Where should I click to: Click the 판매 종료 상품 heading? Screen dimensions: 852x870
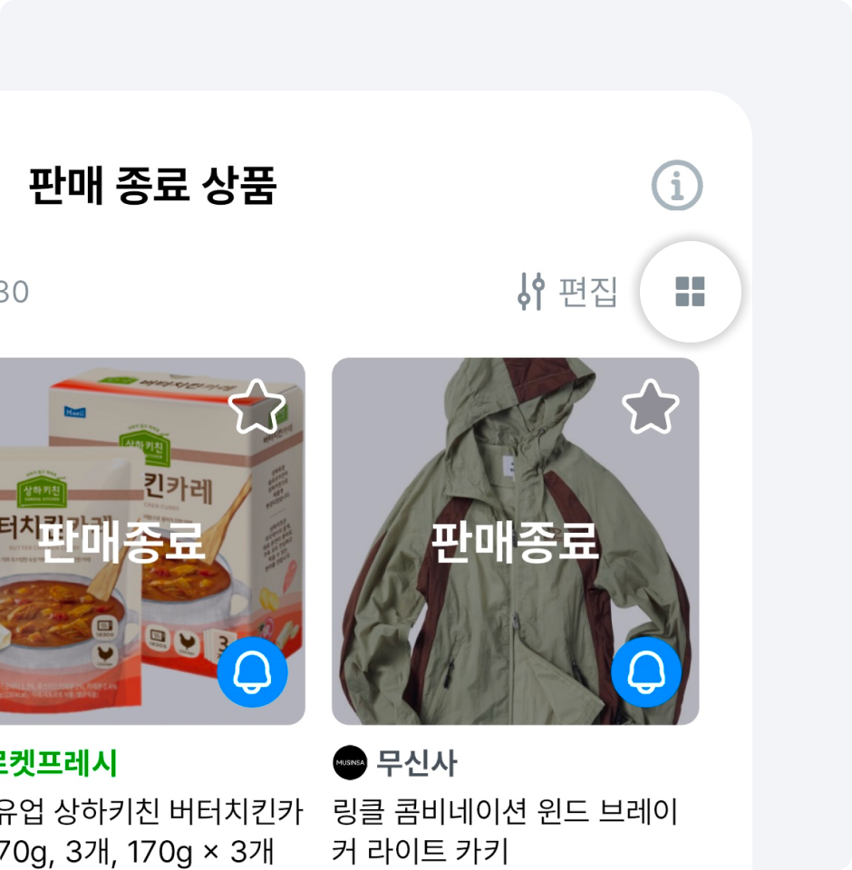(152, 185)
